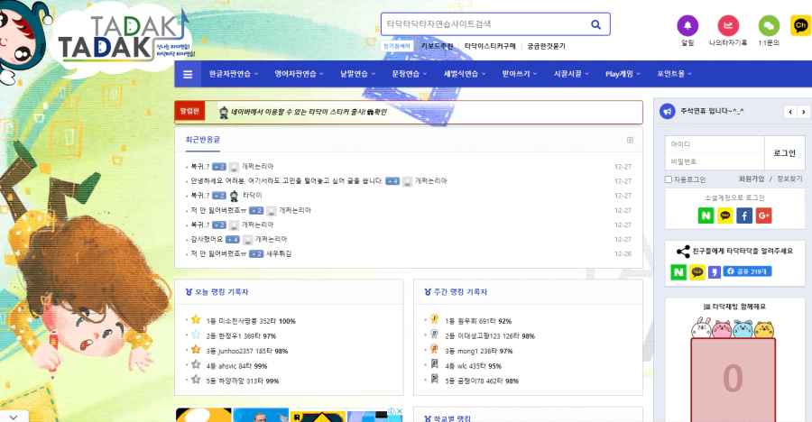Screen dimensions: 812x422
Task: Open 저 안 잃어버렸죠ㅠ post by 새우튀김
Action: click(x=218, y=253)
